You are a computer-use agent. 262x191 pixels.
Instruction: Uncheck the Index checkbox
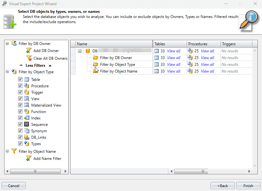(x=20, y=118)
